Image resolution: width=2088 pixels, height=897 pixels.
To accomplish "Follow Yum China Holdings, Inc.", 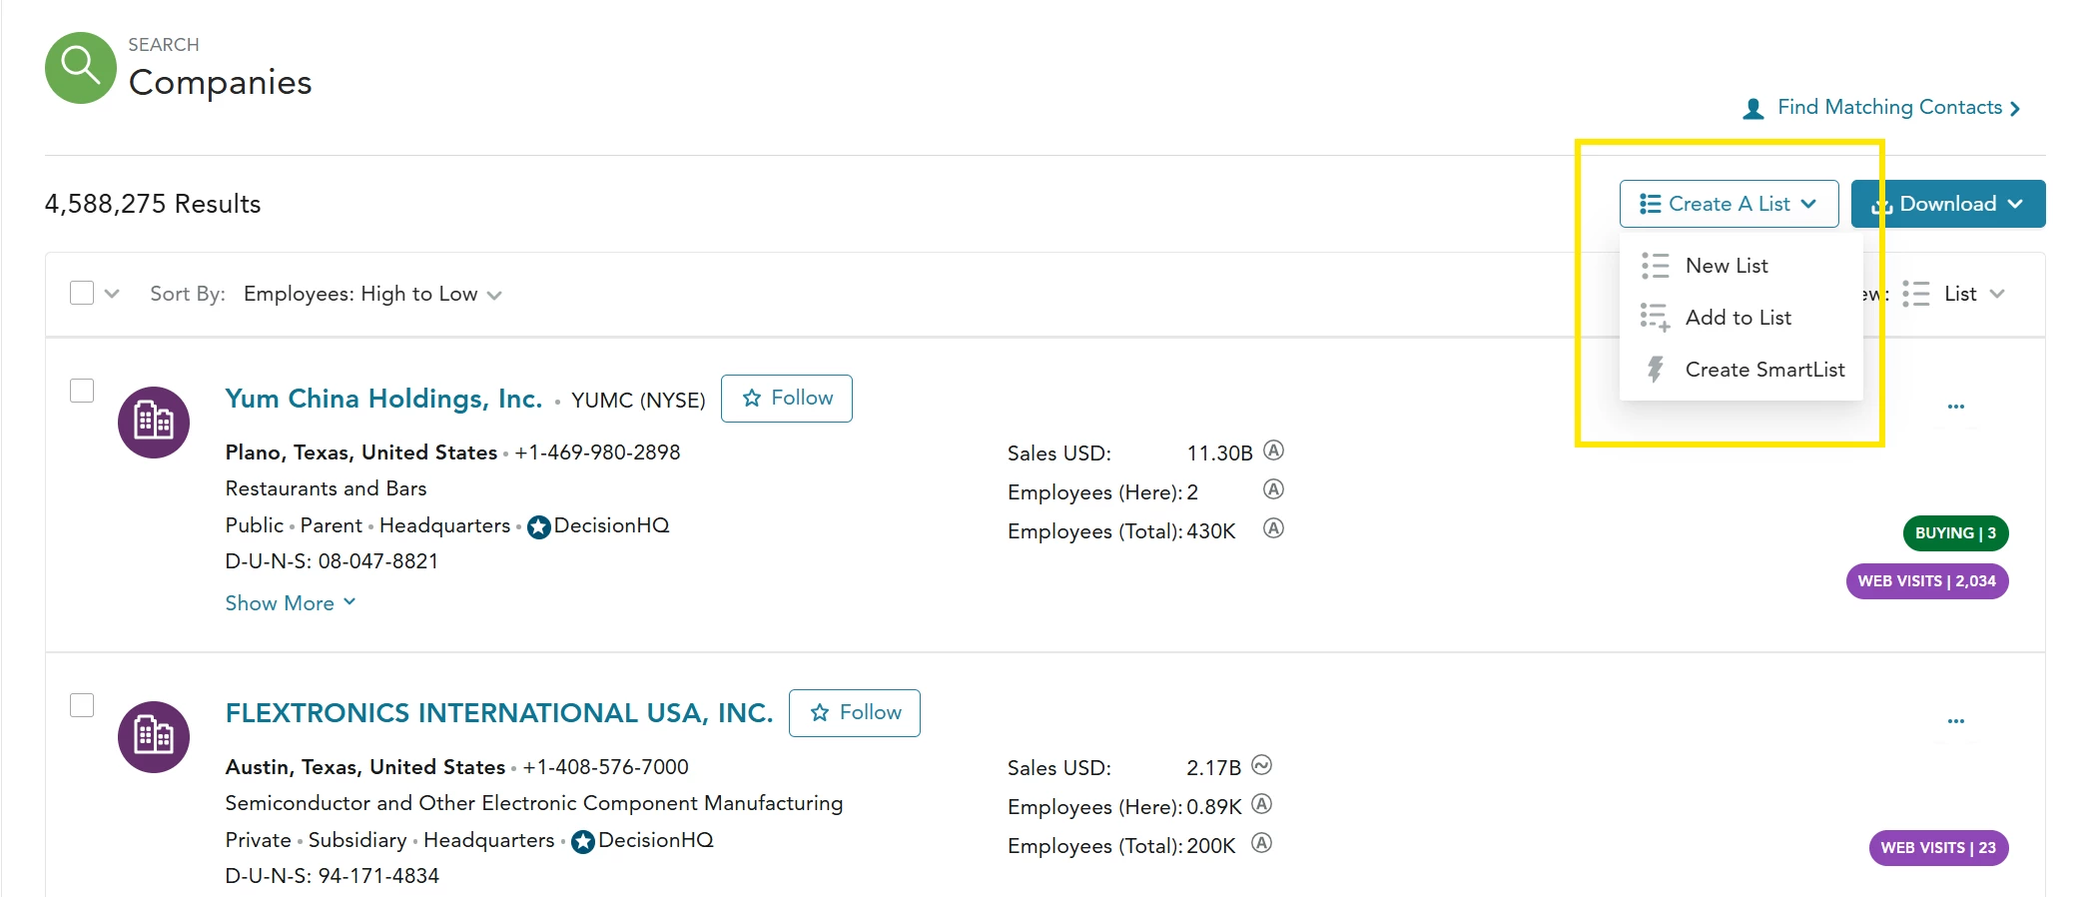I will point(787,399).
